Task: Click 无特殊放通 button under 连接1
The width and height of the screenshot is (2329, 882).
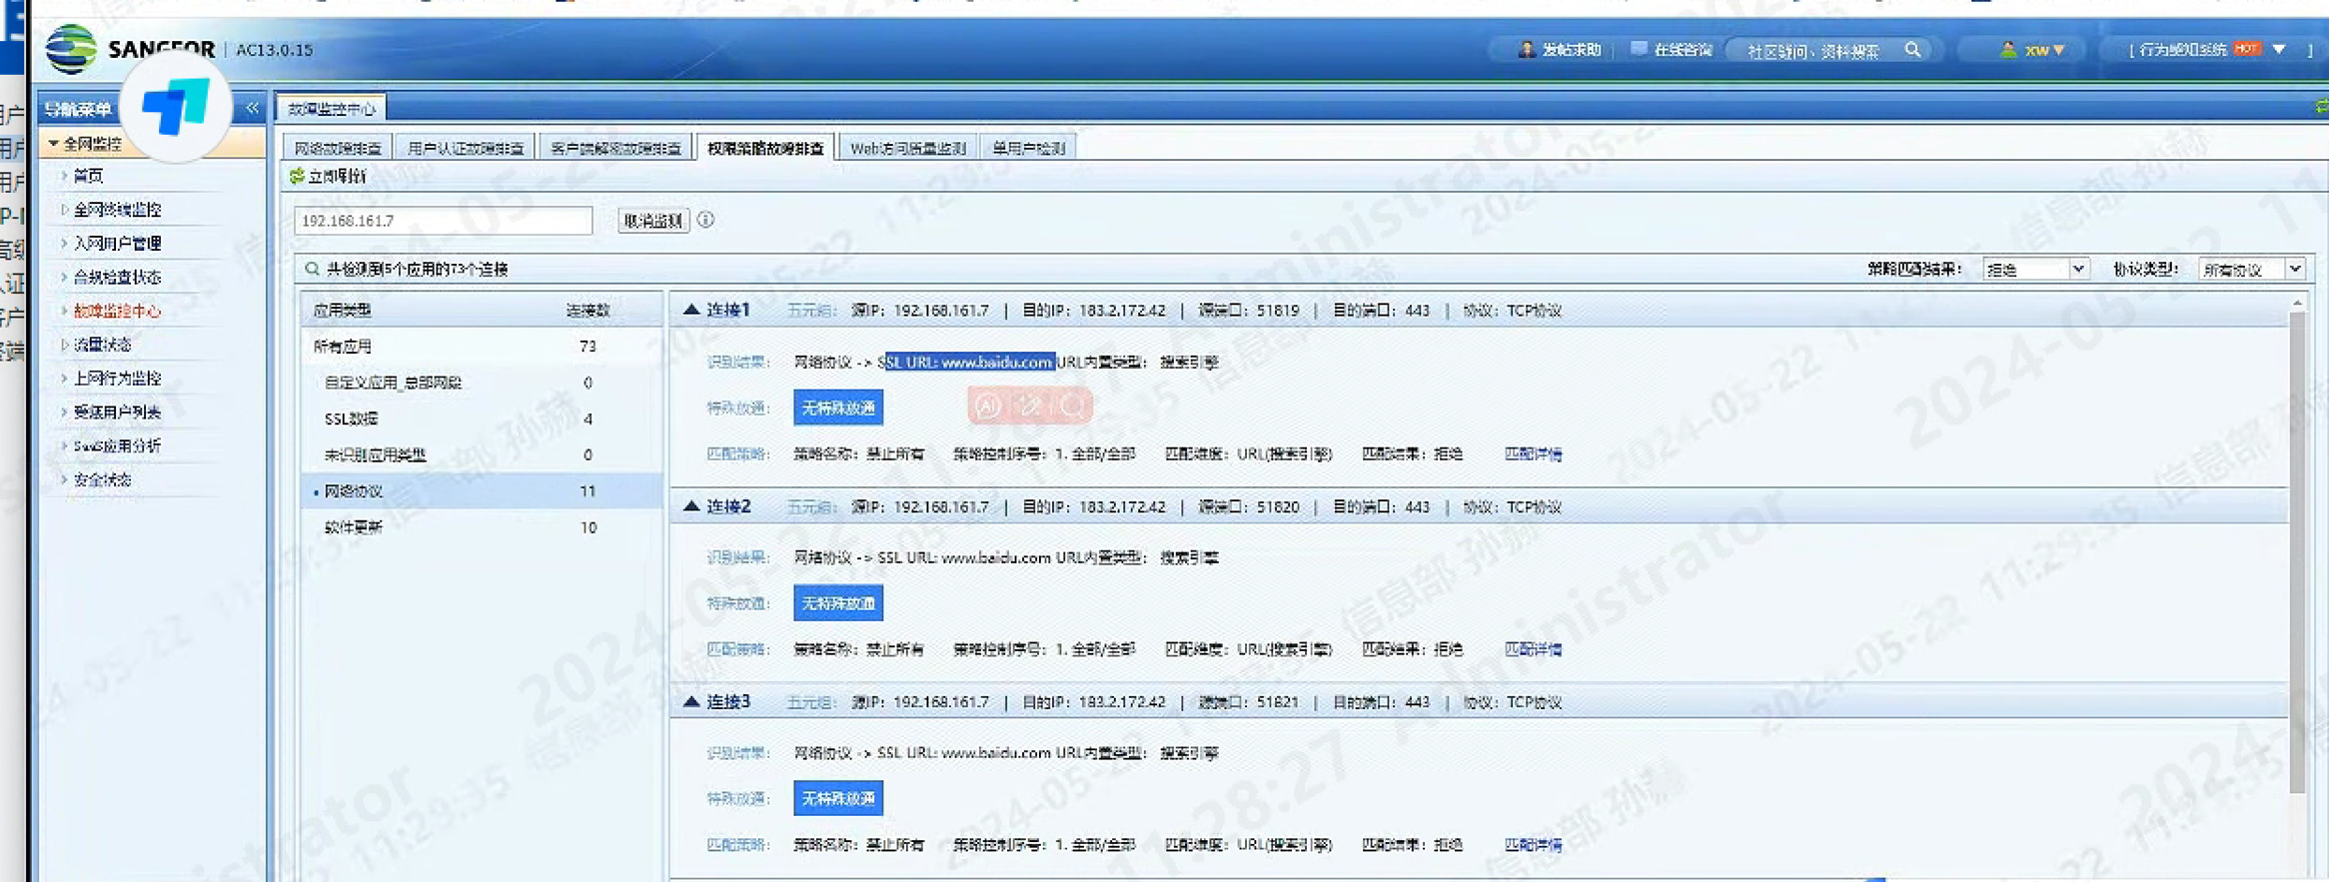Action: [x=838, y=408]
